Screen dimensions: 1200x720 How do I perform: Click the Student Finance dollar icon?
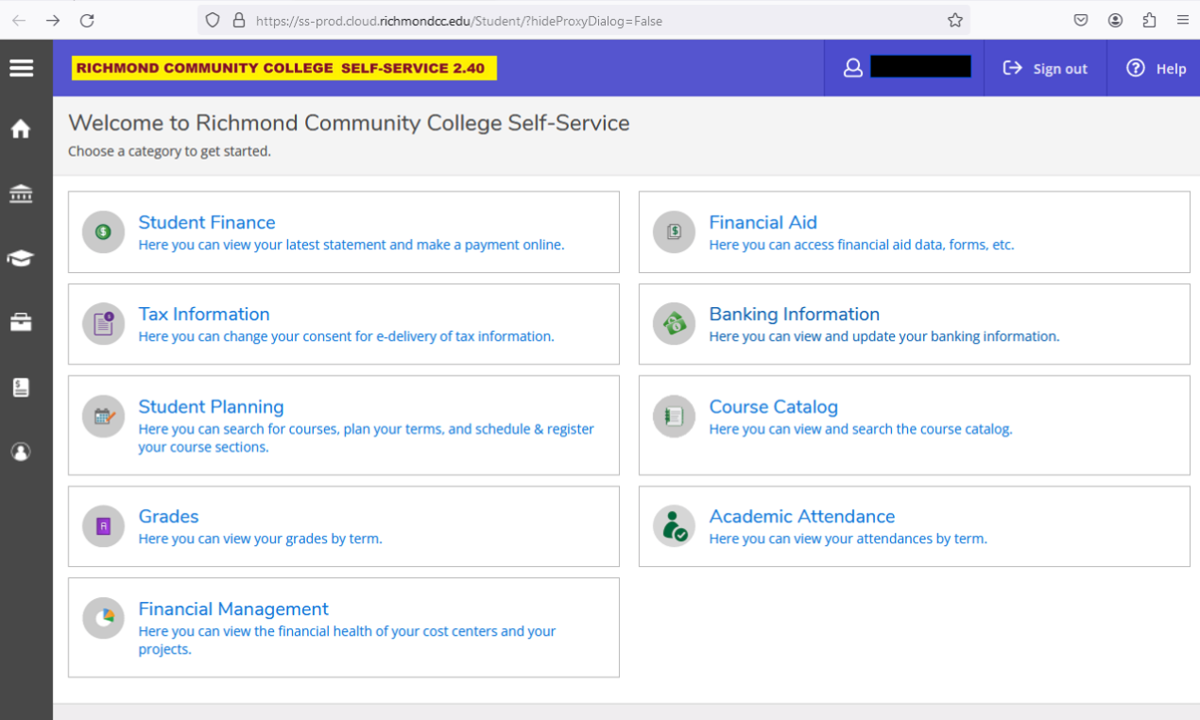pyautogui.click(x=103, y=232)
